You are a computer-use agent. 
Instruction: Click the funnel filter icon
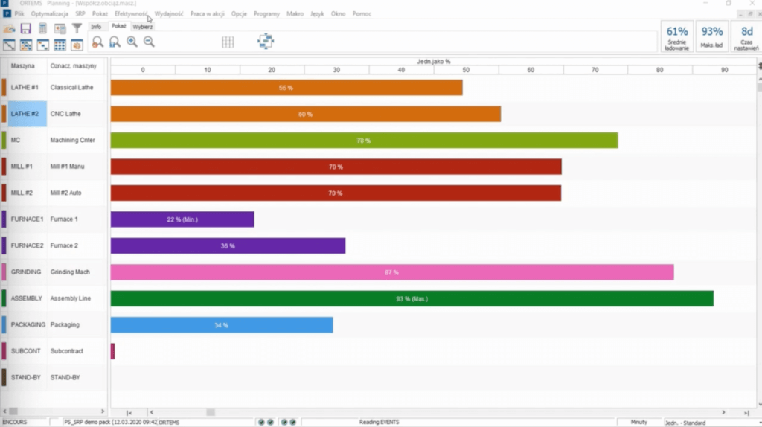(x=76, y=29)
